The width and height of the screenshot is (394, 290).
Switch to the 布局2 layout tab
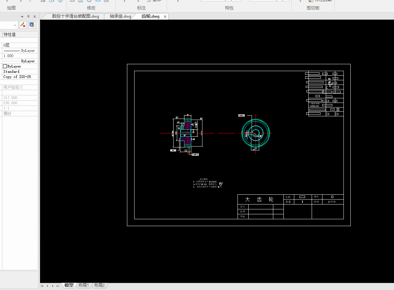99,285
